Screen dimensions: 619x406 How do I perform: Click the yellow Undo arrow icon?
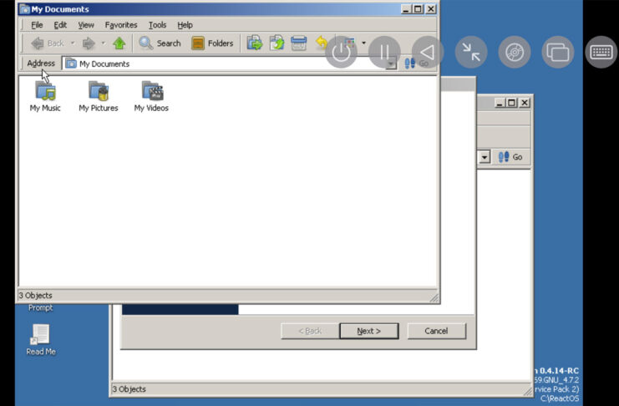[x=322, y=43]
